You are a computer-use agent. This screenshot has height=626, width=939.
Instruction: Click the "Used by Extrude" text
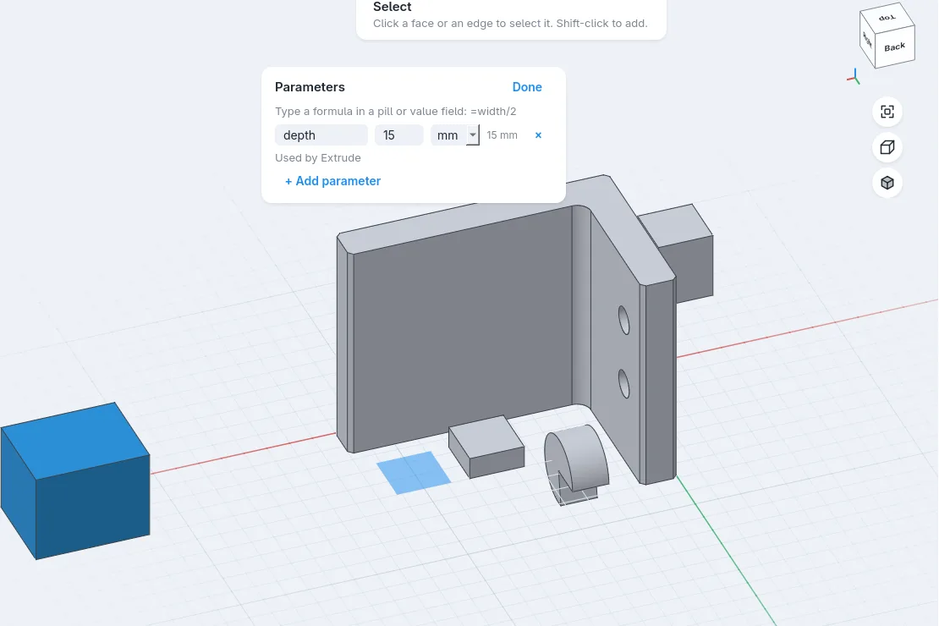coord(318,158)
